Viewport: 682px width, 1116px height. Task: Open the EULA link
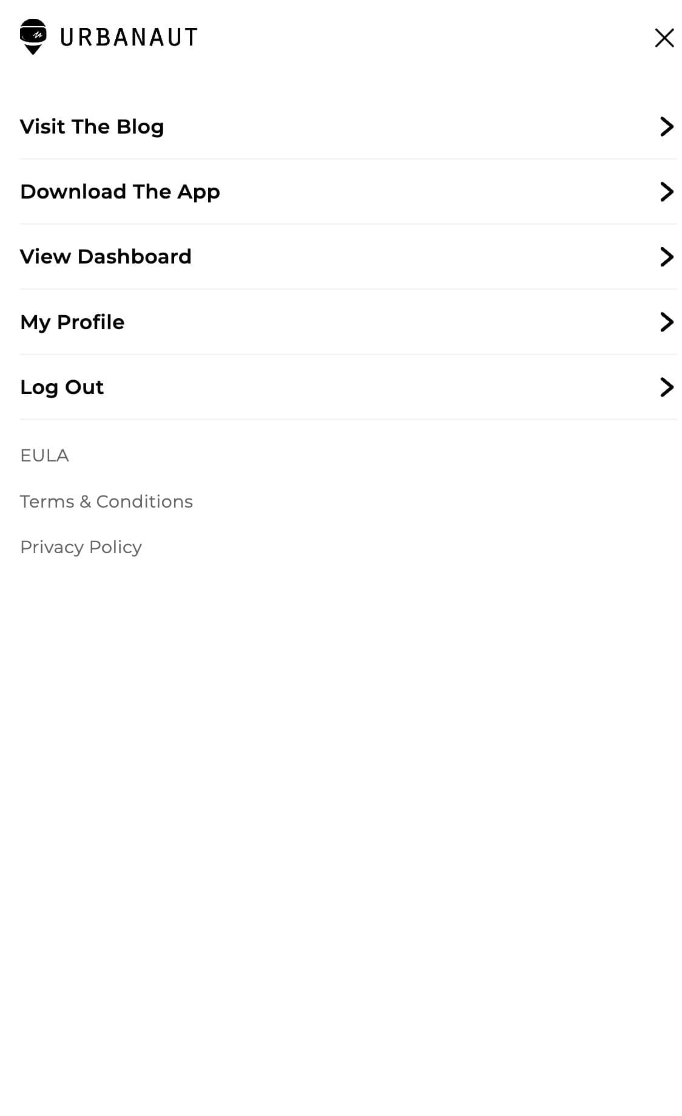pyautogui.click(x=44, y=455)
